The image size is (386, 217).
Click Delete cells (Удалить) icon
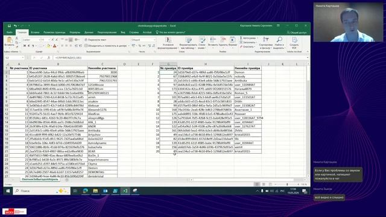pos(223,42)
